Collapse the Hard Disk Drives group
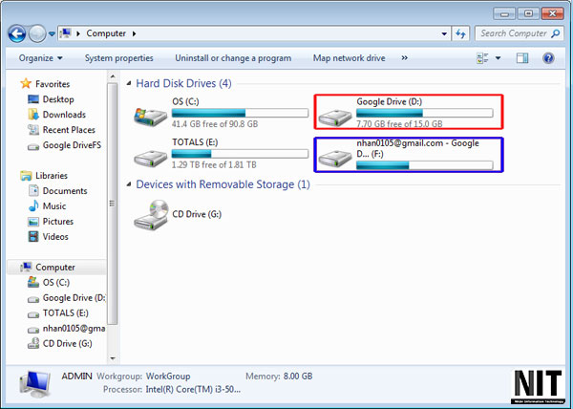This screenshot has height=409, width=573. click(129, 83)
